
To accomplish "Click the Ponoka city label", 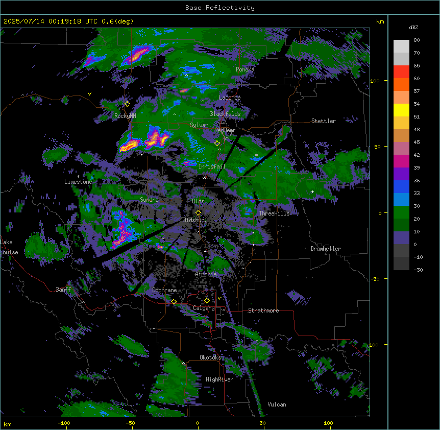I will [245, 69].
